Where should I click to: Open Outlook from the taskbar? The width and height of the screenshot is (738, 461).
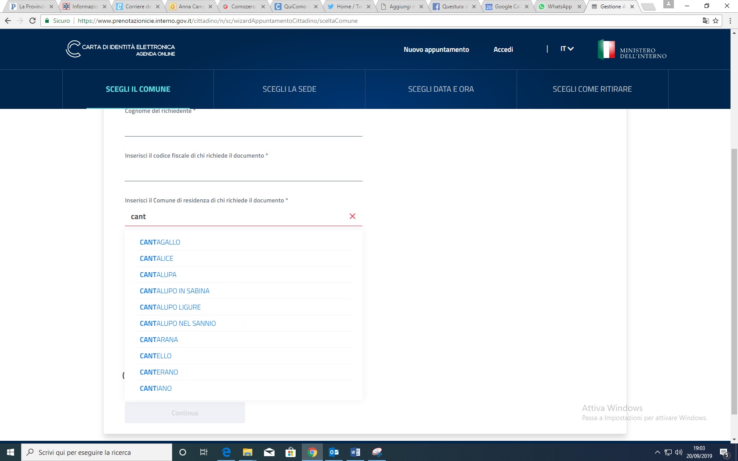coord(334,452)
